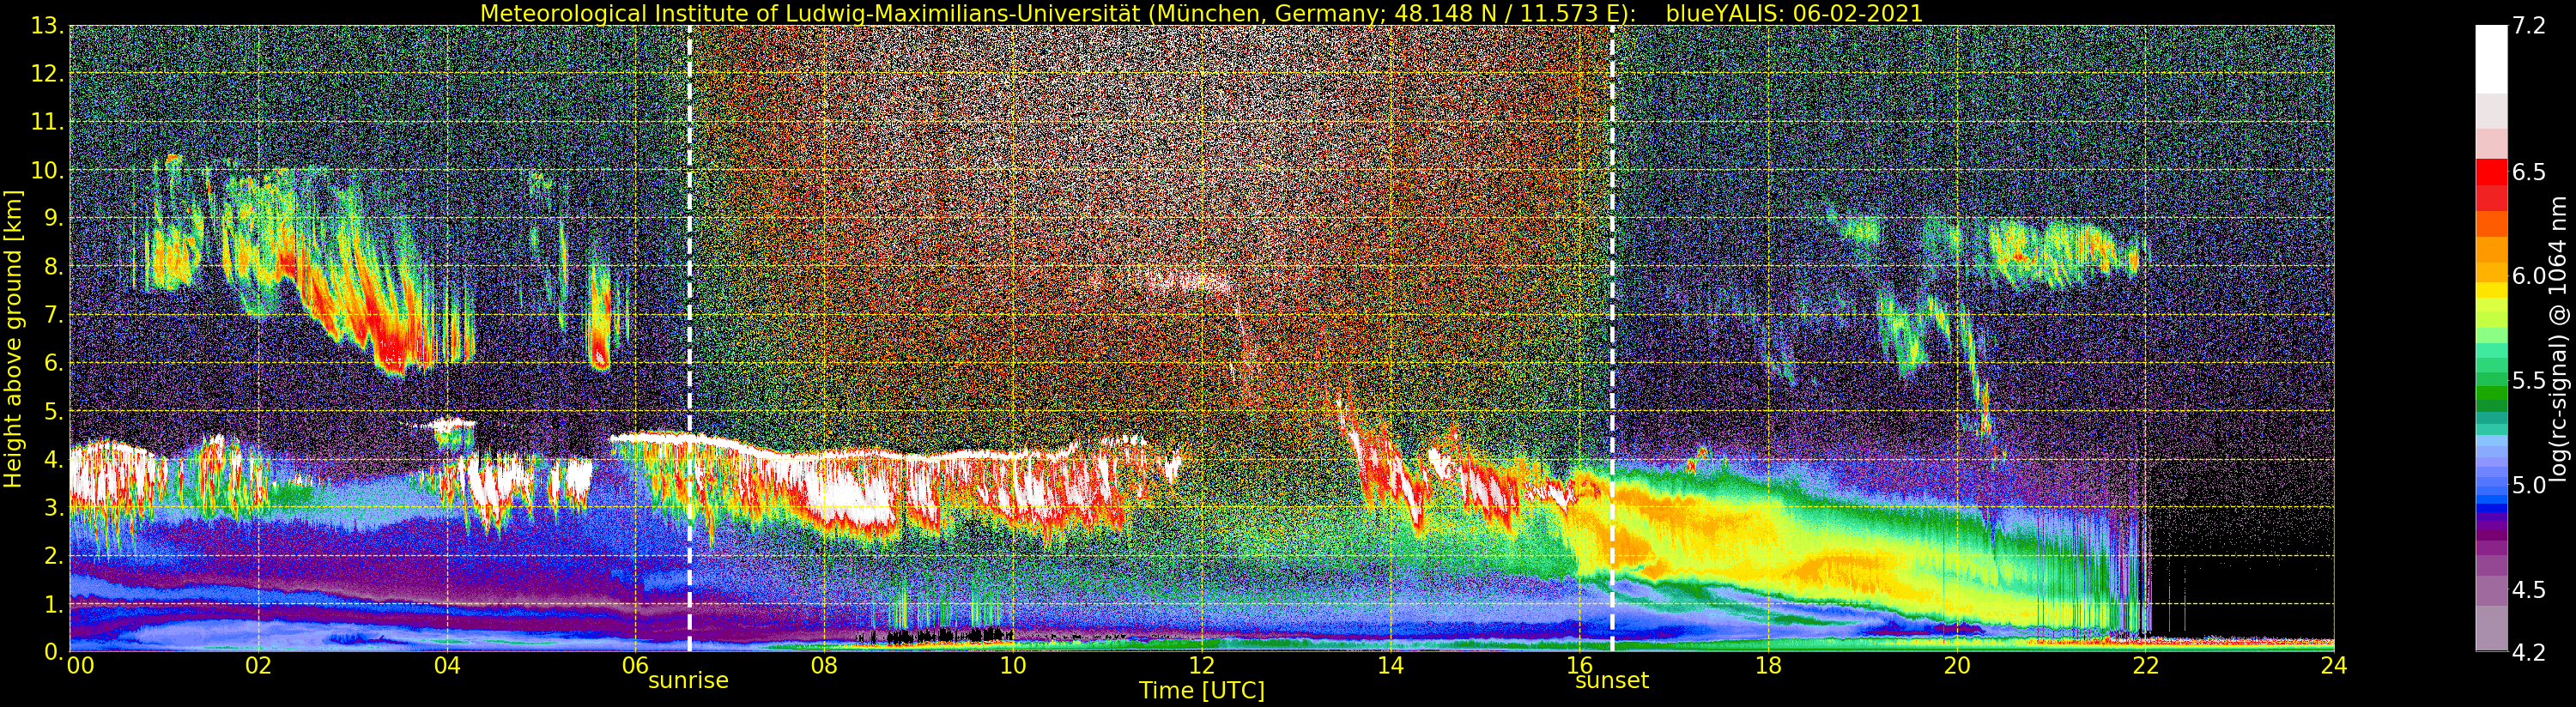2576x707 pixels.
Task: Click the 7.2 value on colorbar
Action: click(x=2529, y=26)
